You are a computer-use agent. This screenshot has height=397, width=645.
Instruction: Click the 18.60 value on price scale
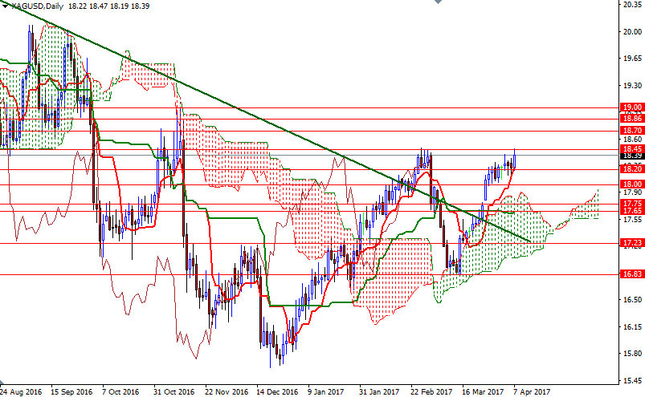(633, 140)
